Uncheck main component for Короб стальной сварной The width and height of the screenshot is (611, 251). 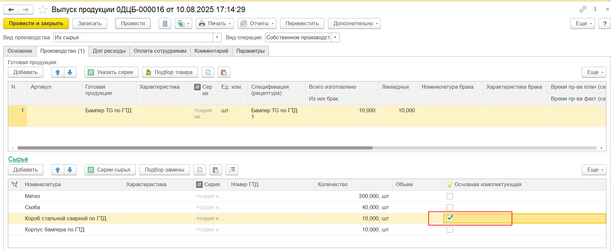pyautogui.click(x=450, y=218)
